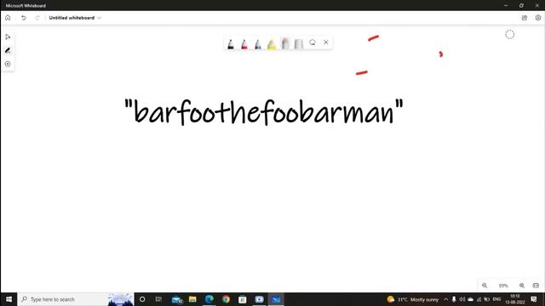Viewport: 545px width, 306px height.
Task: Zoom out on the canvas
Action: coord(485,286)
